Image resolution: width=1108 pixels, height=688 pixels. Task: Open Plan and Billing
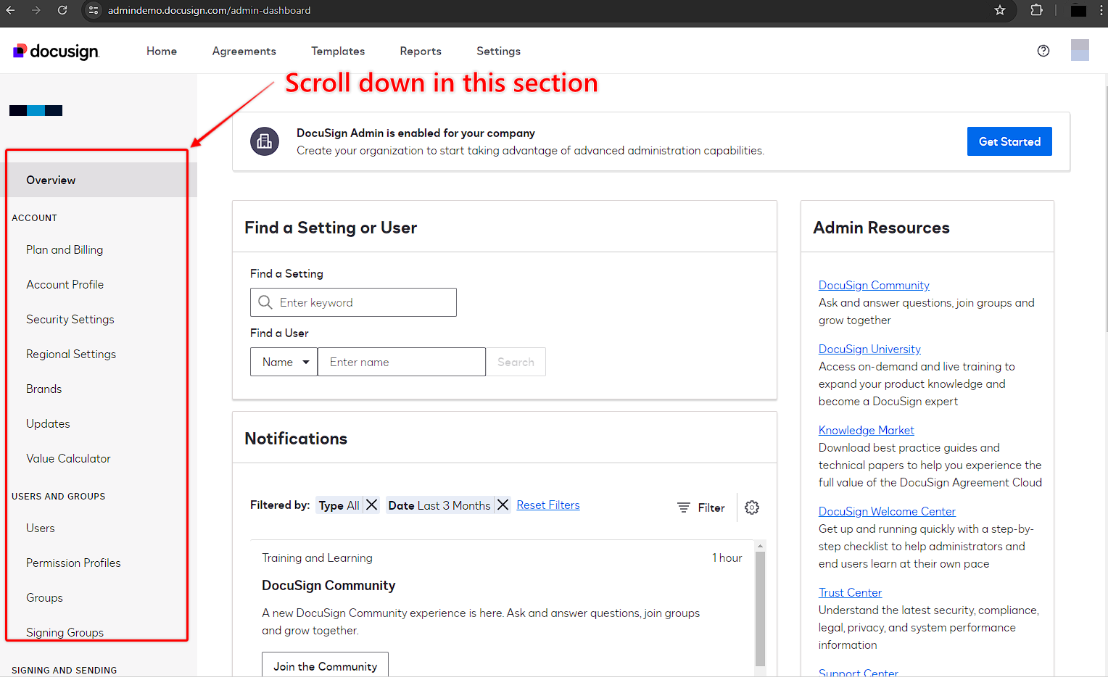click(x=65, y=249)
